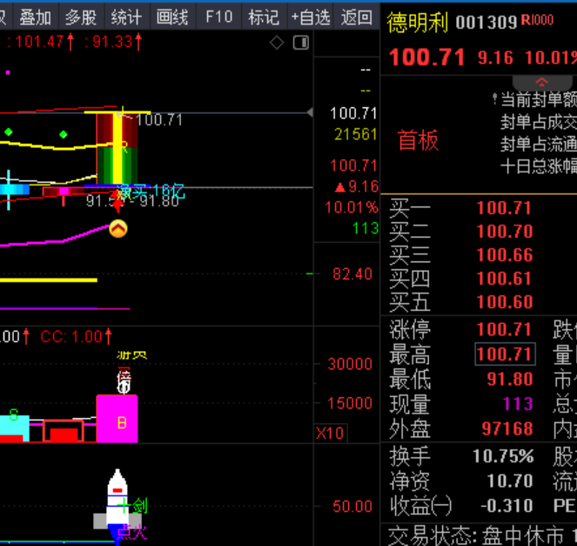Toggle the side panel layout icon
The height and width of the screenshot is (546, 577).
(x=300, y=43)
